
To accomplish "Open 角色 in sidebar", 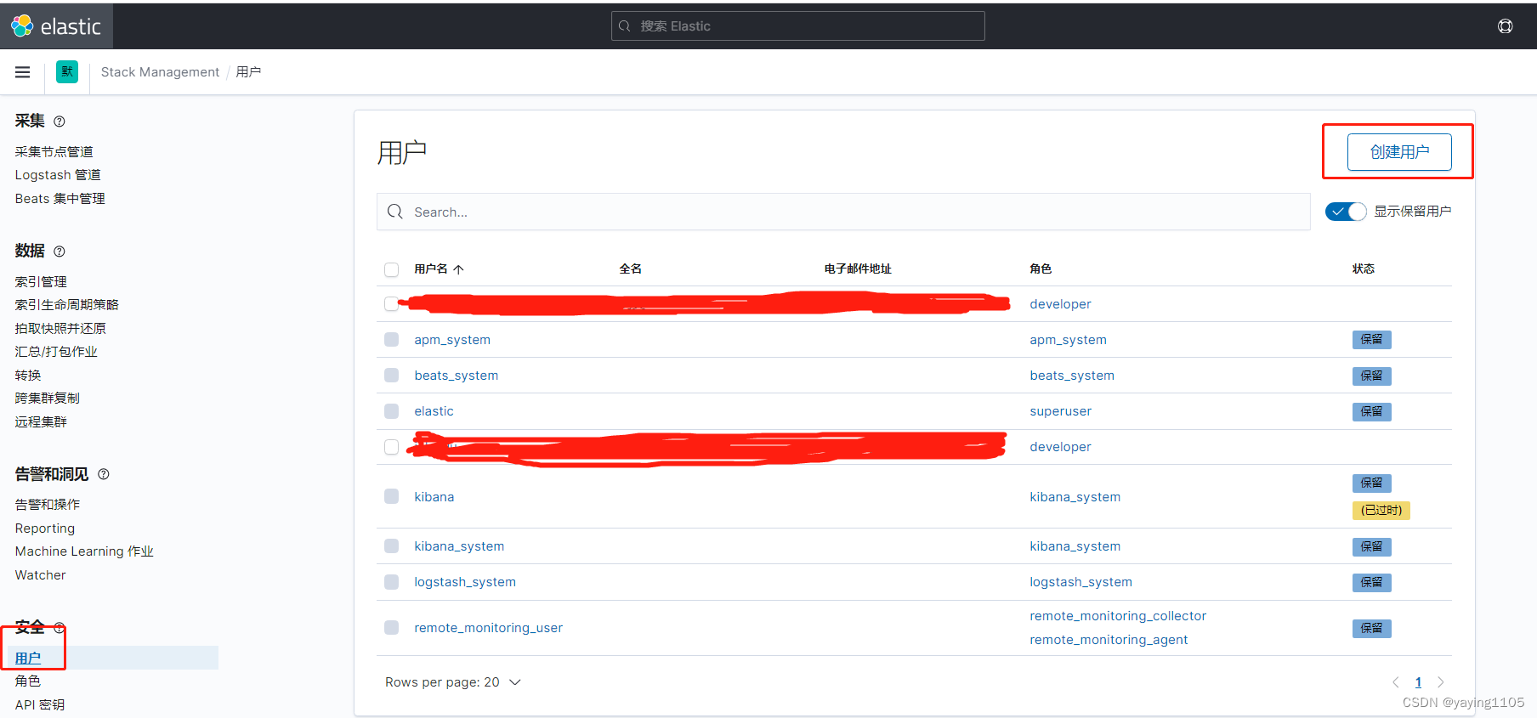I will point(28,681).
